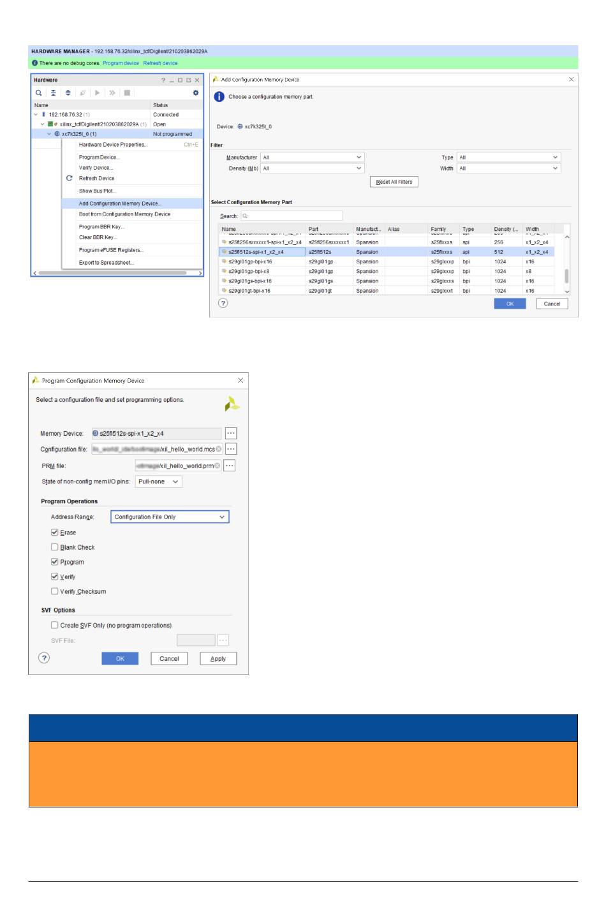Toggle the Verify checkbox
606x905 pixels.
pyautogui.click(x=55, y=577)
